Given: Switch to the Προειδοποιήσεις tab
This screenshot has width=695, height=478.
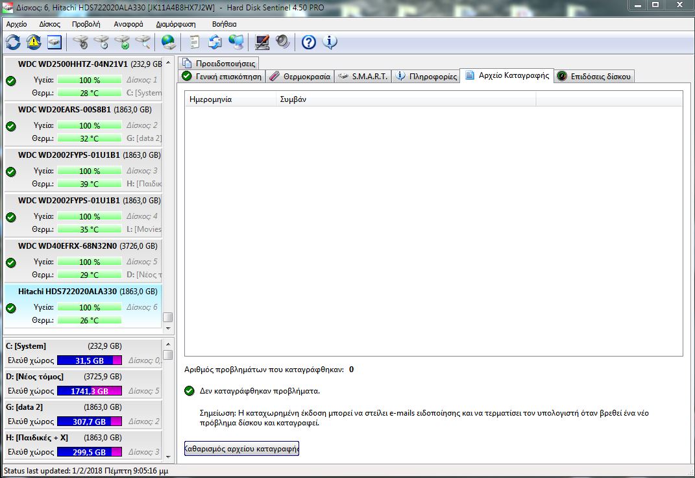Looking at the screenshot, I should point(219,64).
